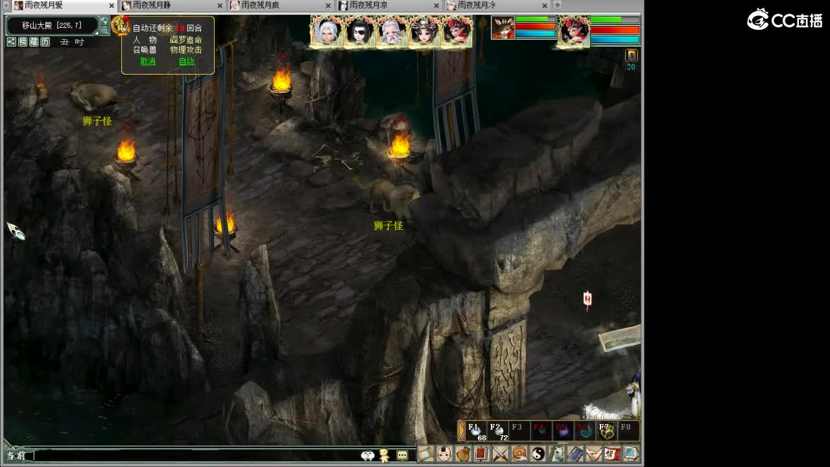Open the chat bubble icon
The height and width of the screenshot is (467, 830).
[x=402, y=455]
